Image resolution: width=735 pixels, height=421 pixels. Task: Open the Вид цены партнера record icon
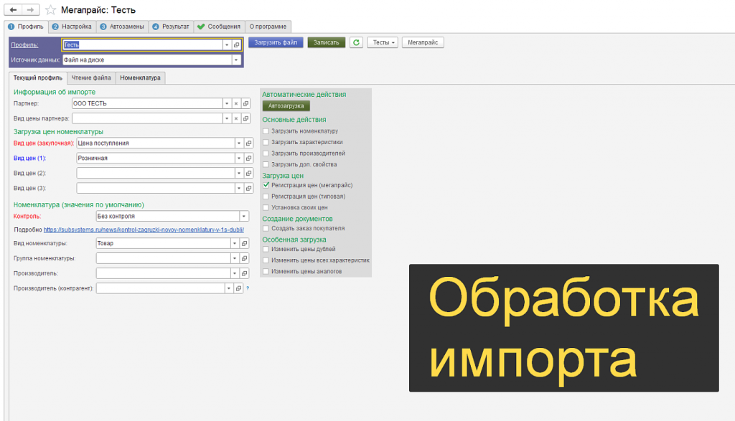pos(245,118)
